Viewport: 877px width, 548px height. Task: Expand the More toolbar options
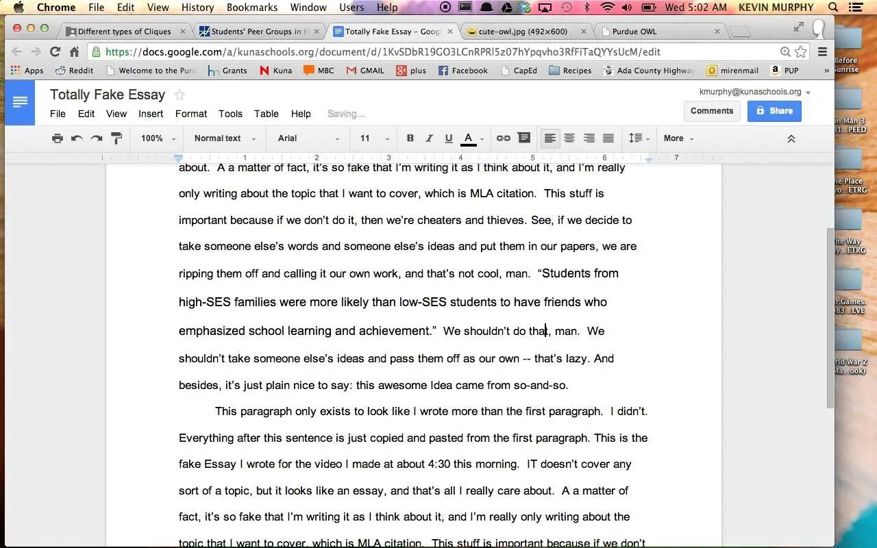coord(678,138)
